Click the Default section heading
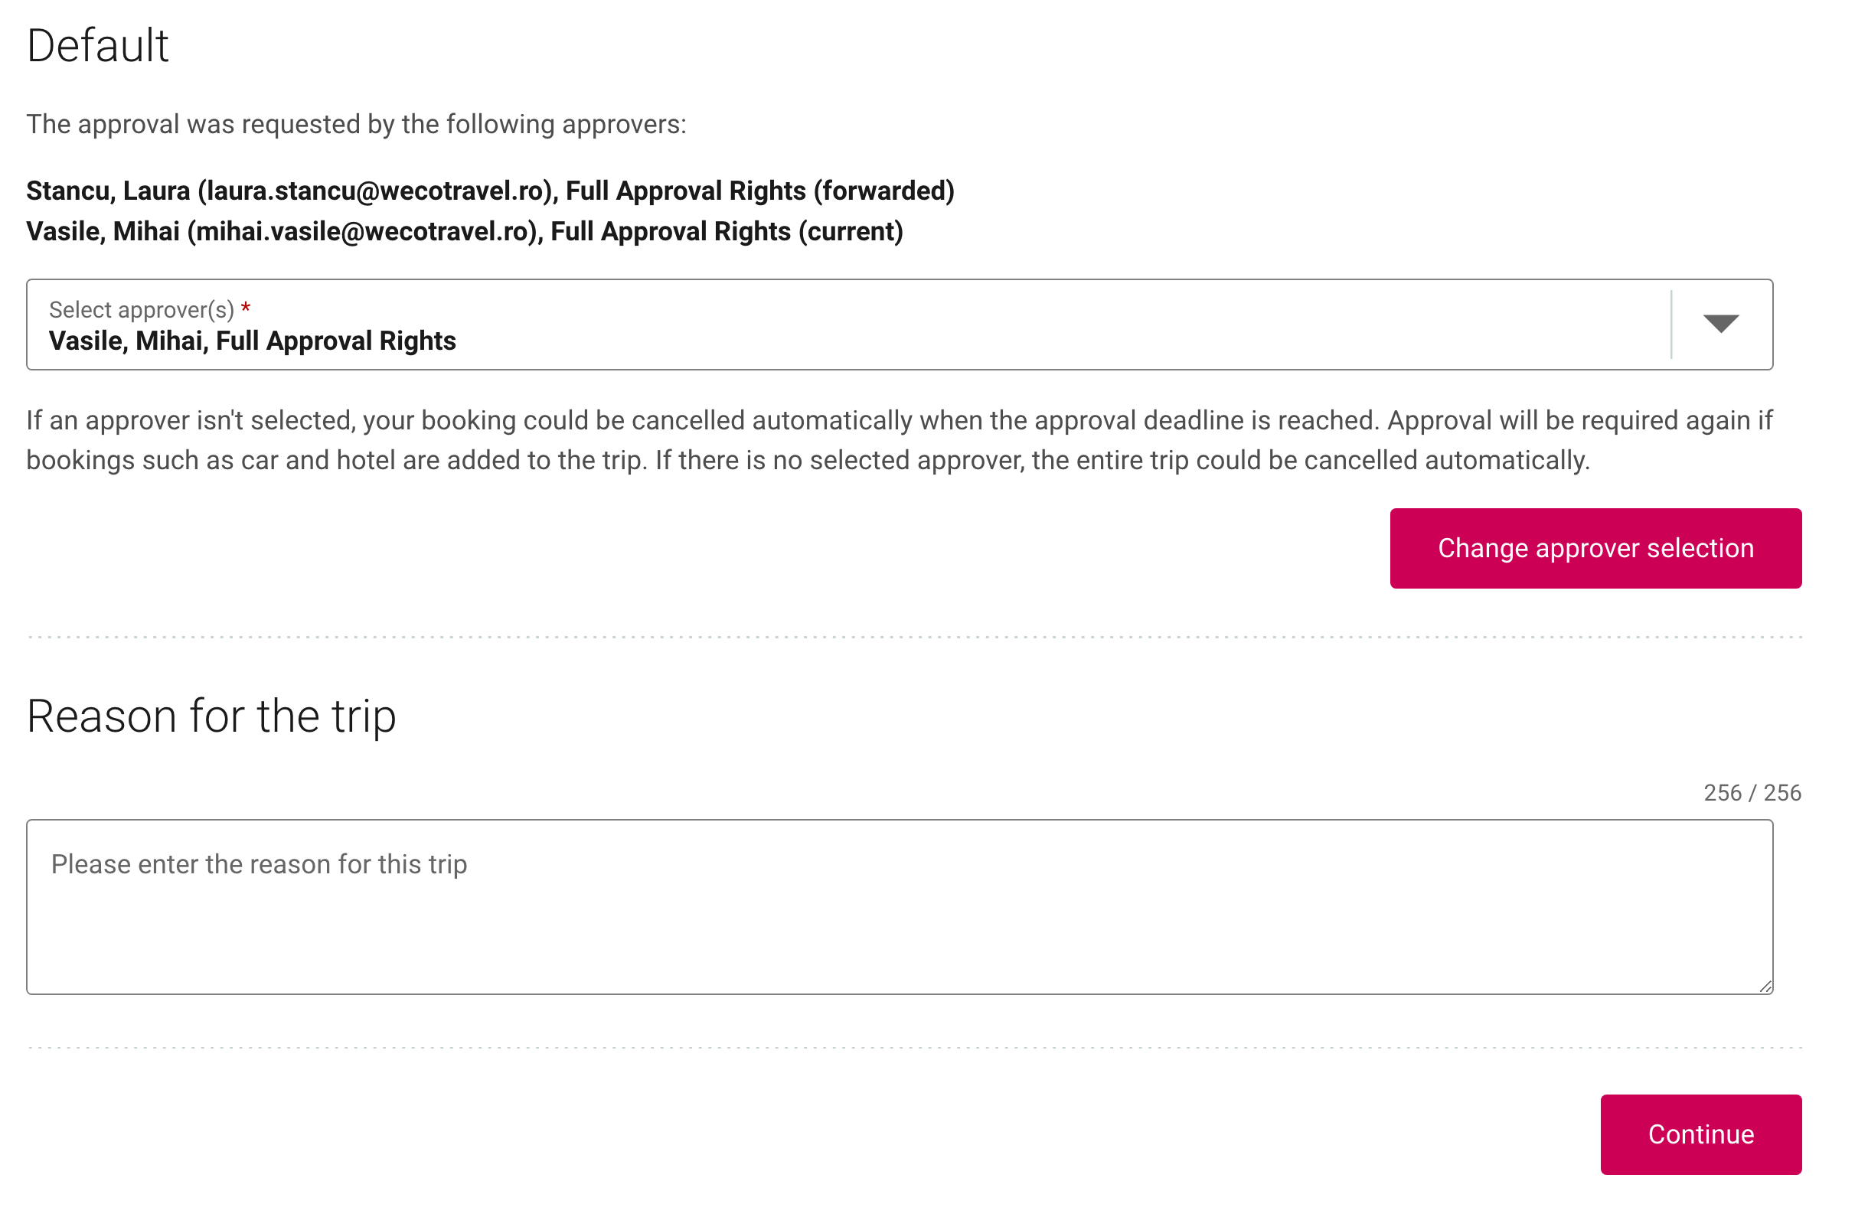Screen dimensions: 1868x1217 point(97,45)
